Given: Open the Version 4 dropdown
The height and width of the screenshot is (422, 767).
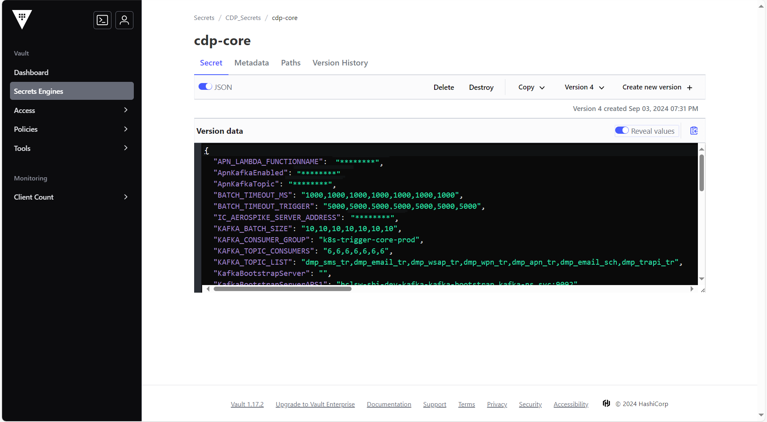Looking at the screenshot, I should tap(584, 87).
